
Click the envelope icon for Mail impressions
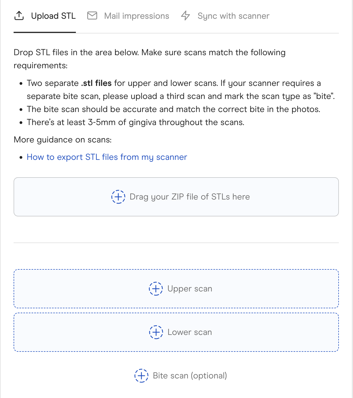coord(92,16)
